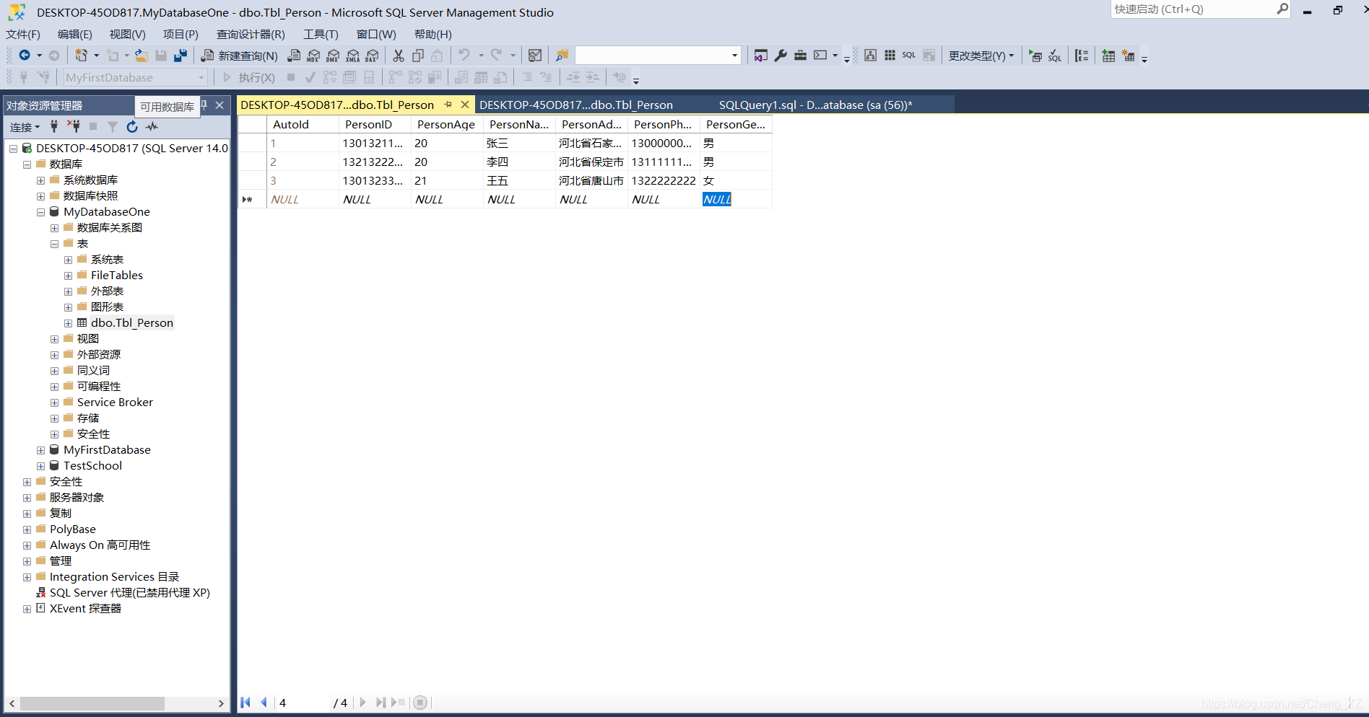Click the DAX query icon
This screenshot has width=1369, height=717.
click(x=372, y=56)
